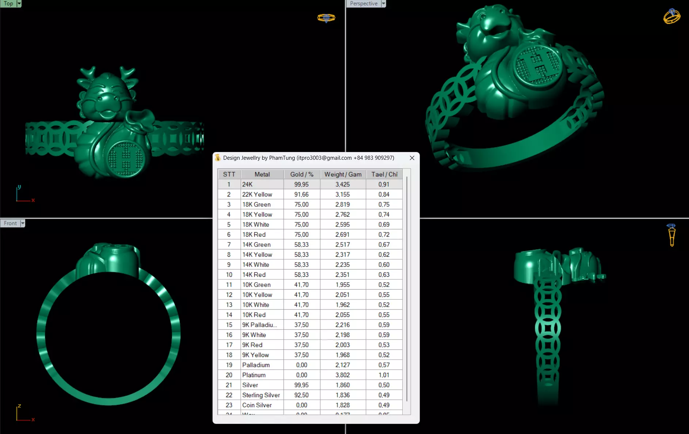Image resolution: width=689 pixels, height=434 pixels.
Task: Select the 22K Yellow row
Action: 310,194
